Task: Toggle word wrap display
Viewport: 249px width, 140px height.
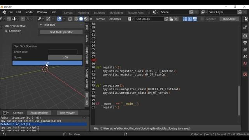Action: pyautogui.click(x=190, y=19)
